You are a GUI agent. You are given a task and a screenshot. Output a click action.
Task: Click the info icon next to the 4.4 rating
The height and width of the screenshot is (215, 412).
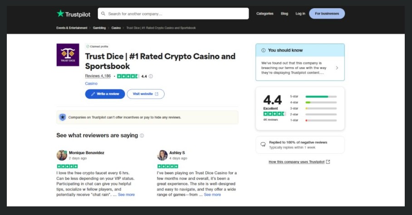tap(151, 76)
